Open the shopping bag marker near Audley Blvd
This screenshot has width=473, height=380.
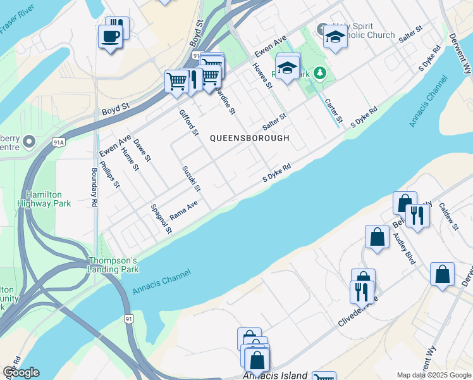377,239
